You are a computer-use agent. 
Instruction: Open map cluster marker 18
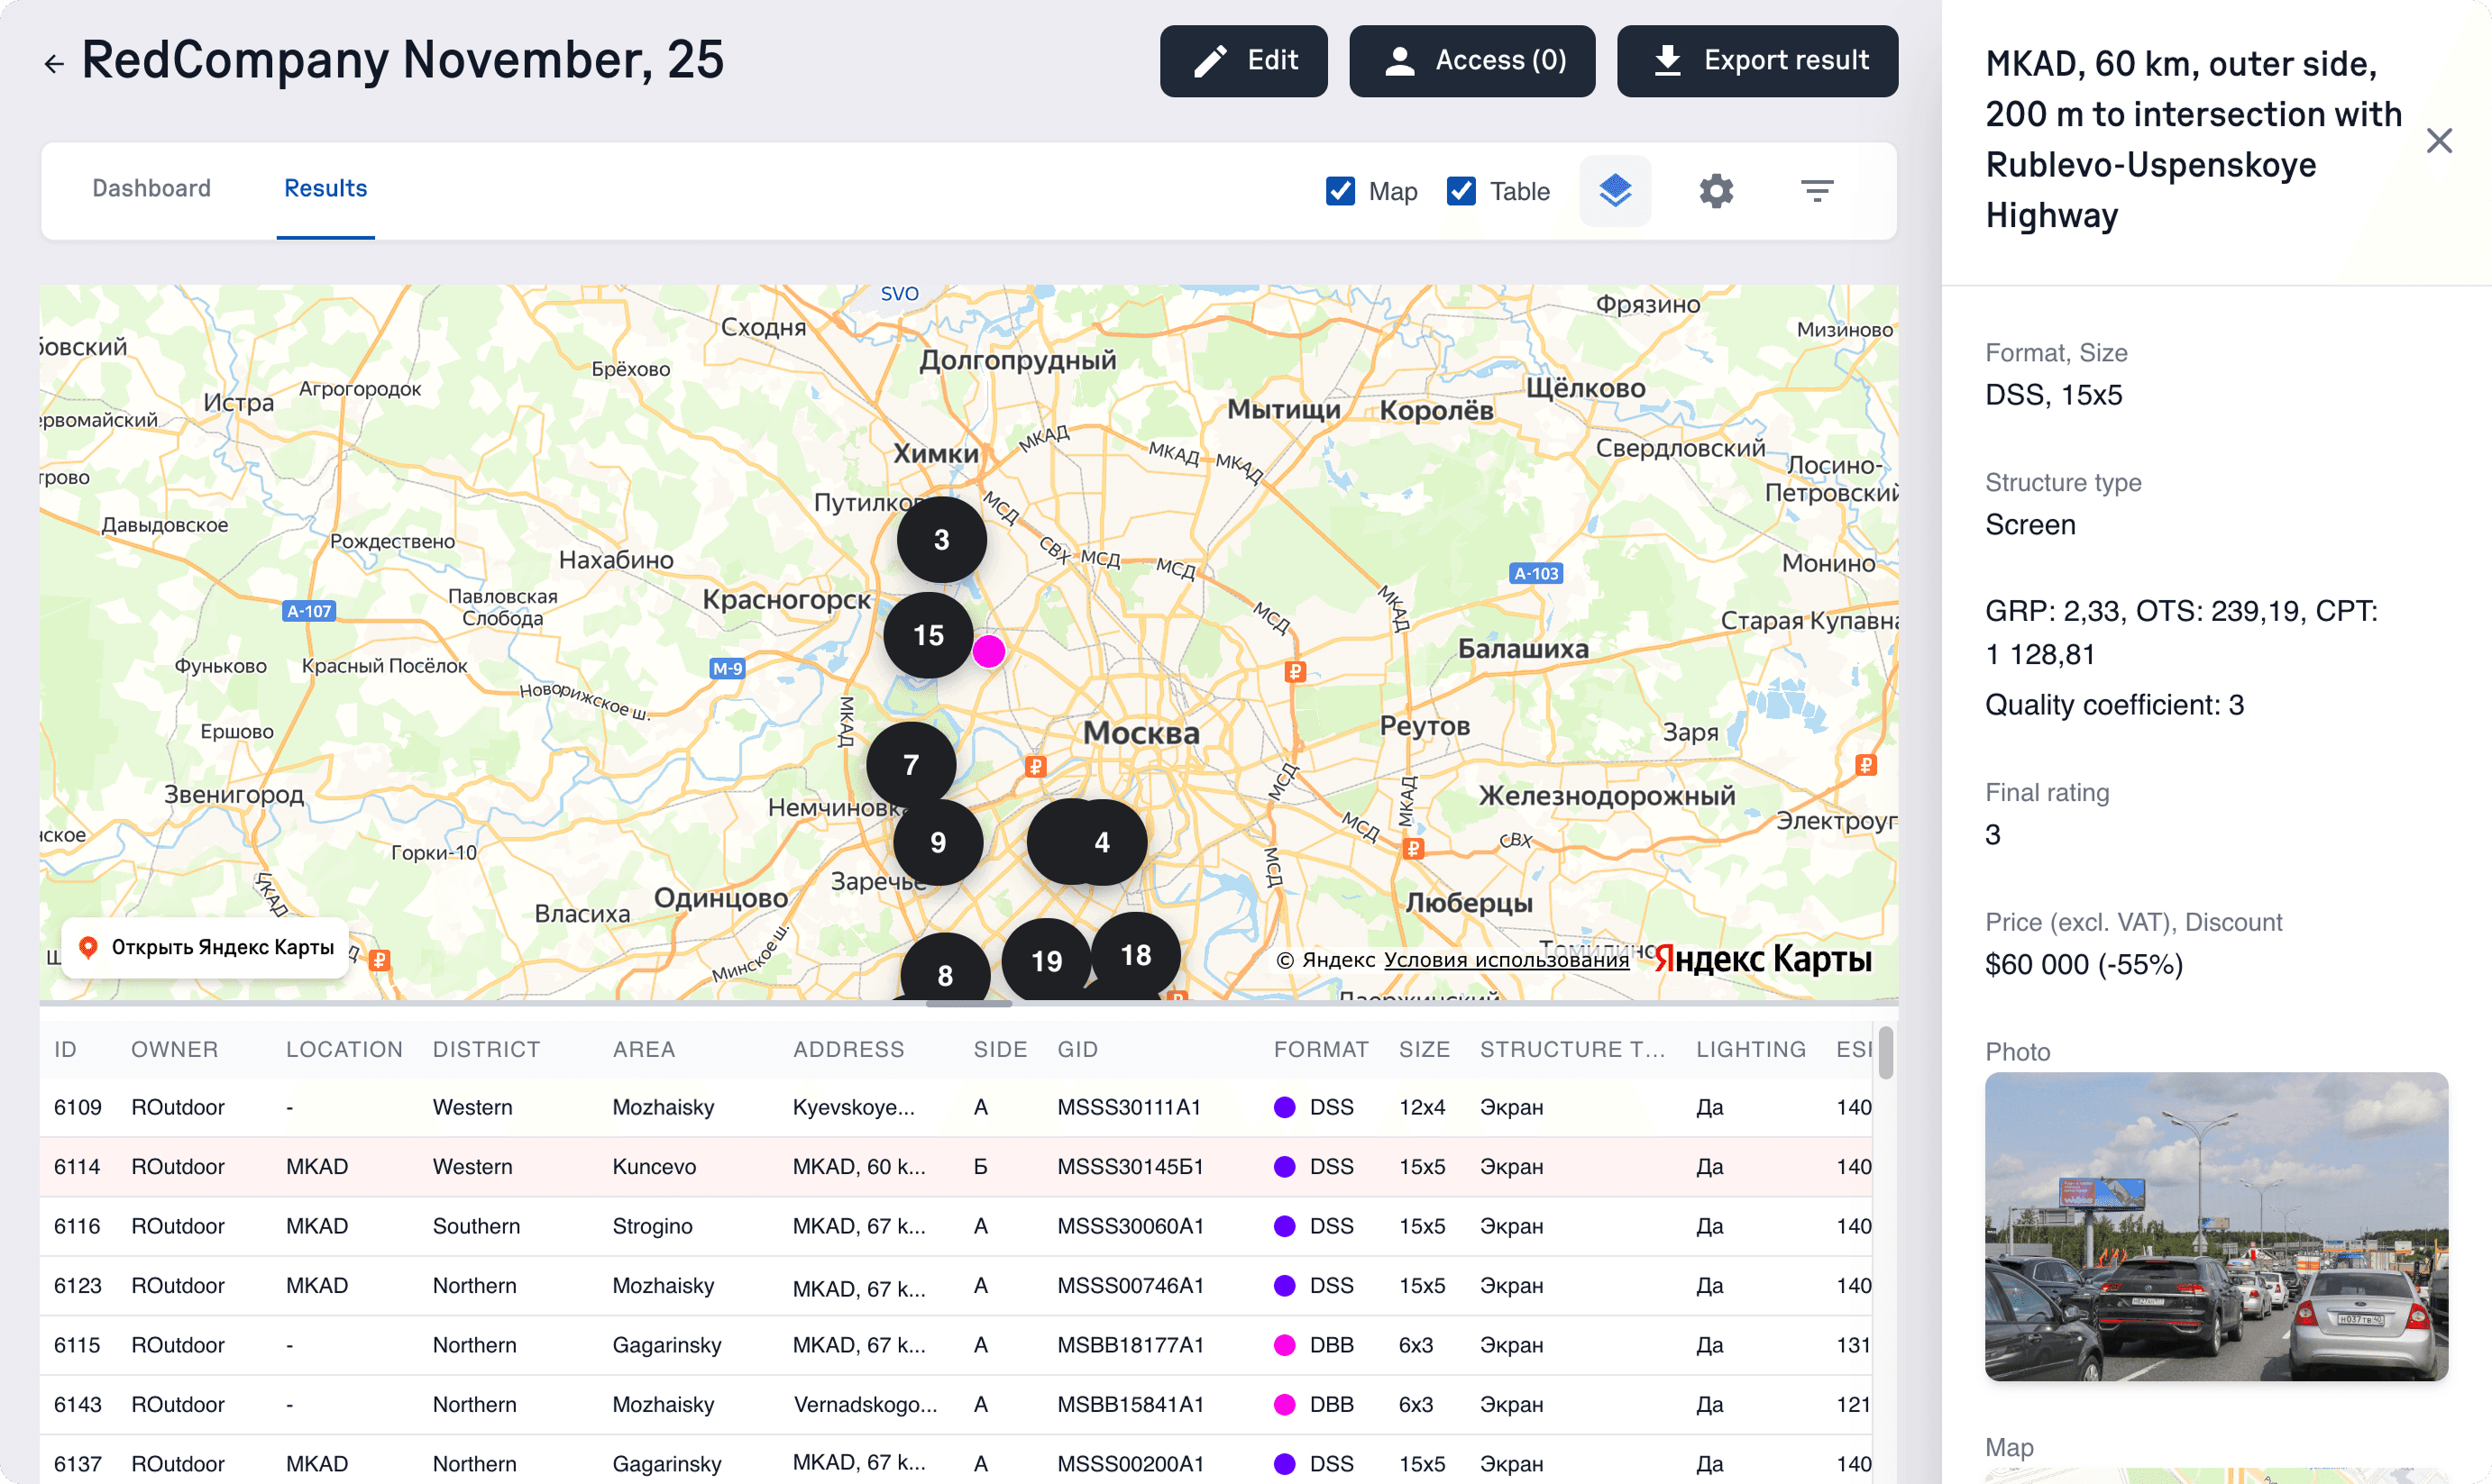(1135, 955)
